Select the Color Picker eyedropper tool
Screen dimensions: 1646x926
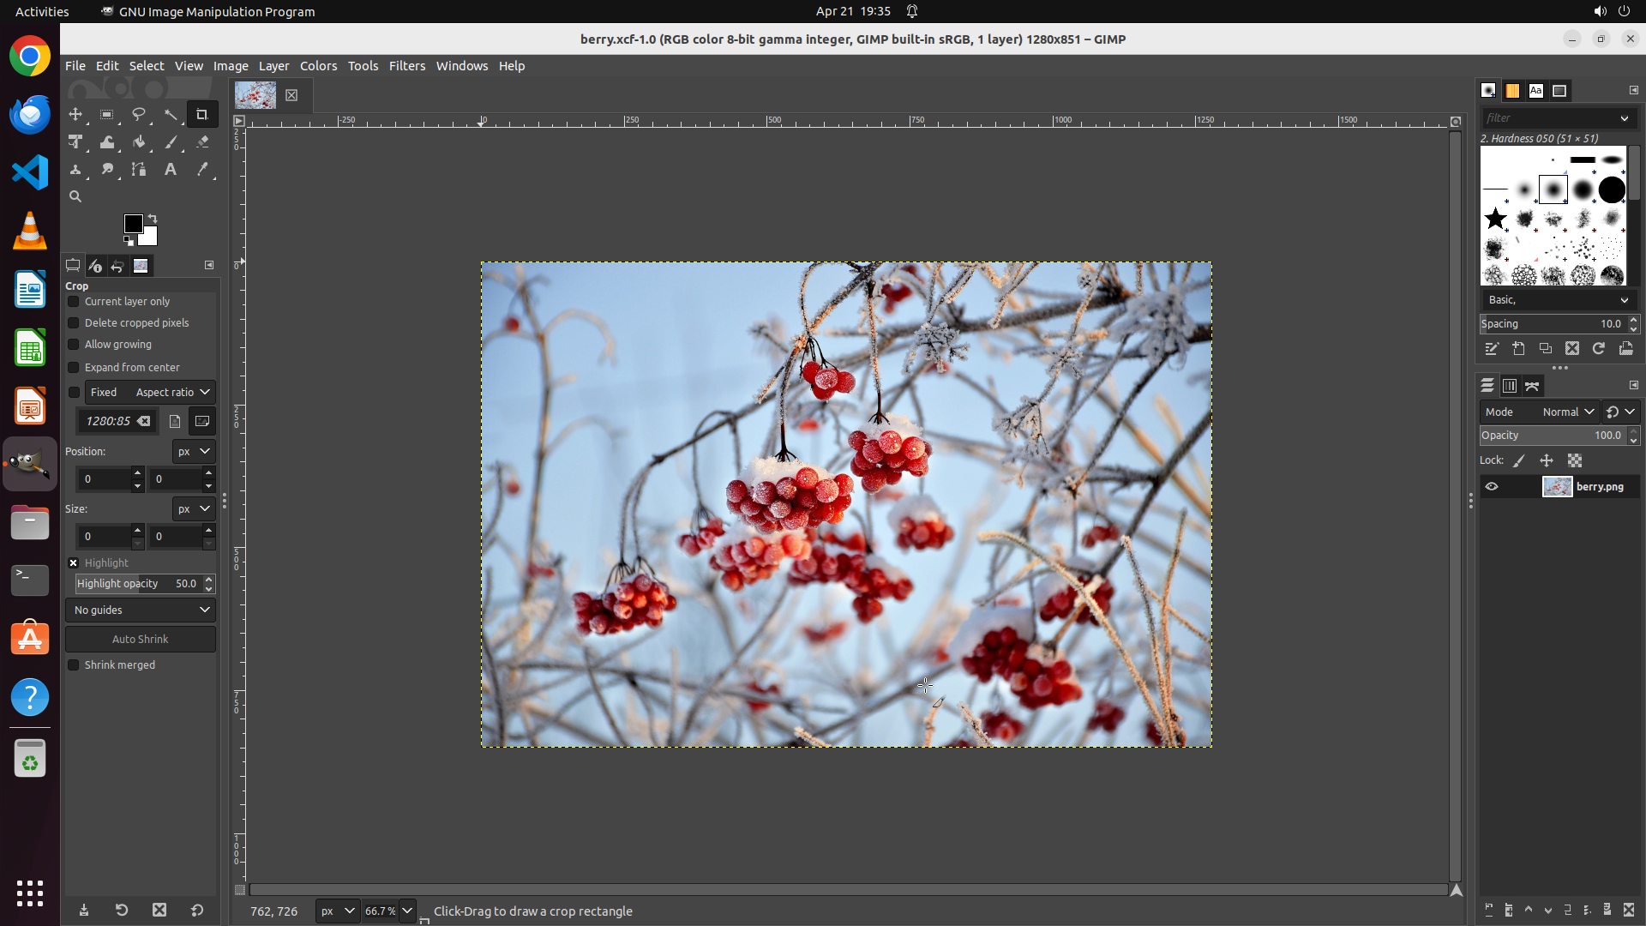pyautogui.click(x=202, y=170)
